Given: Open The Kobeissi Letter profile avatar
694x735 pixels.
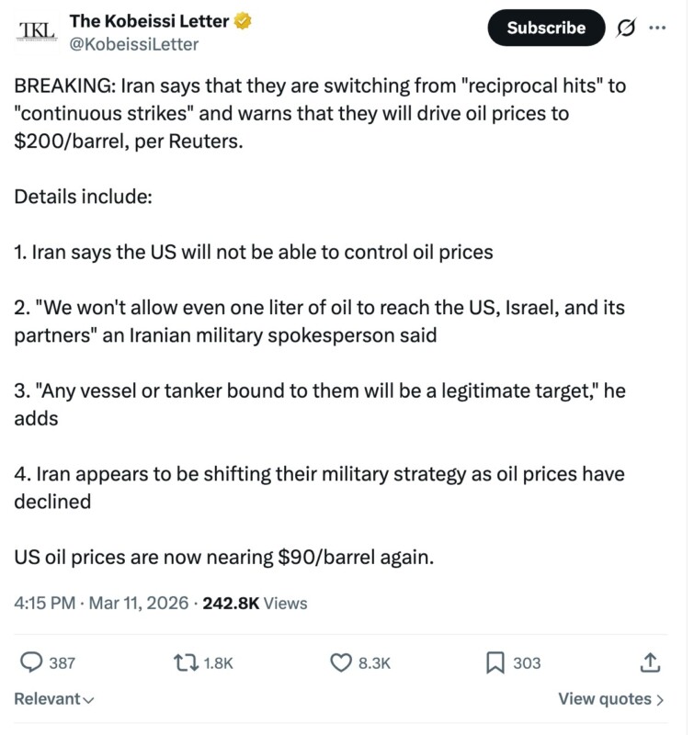Looking at the screenshot, I should (37, 30).
